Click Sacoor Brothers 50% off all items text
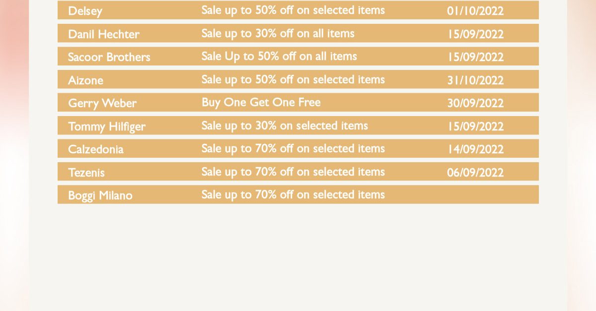 click(279, 56)
